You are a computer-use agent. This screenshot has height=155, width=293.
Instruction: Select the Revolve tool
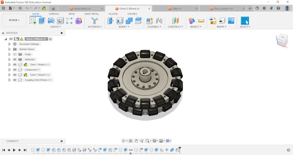51,21
